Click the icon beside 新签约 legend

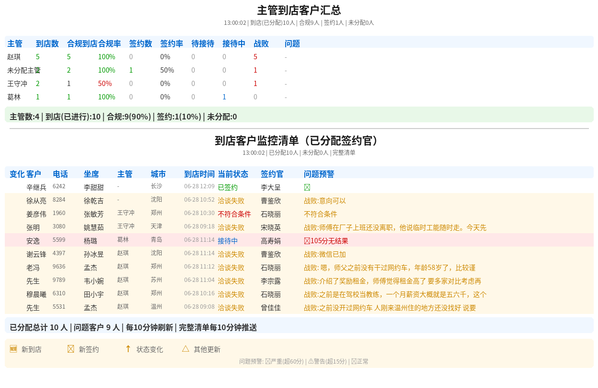coord(71,349)
